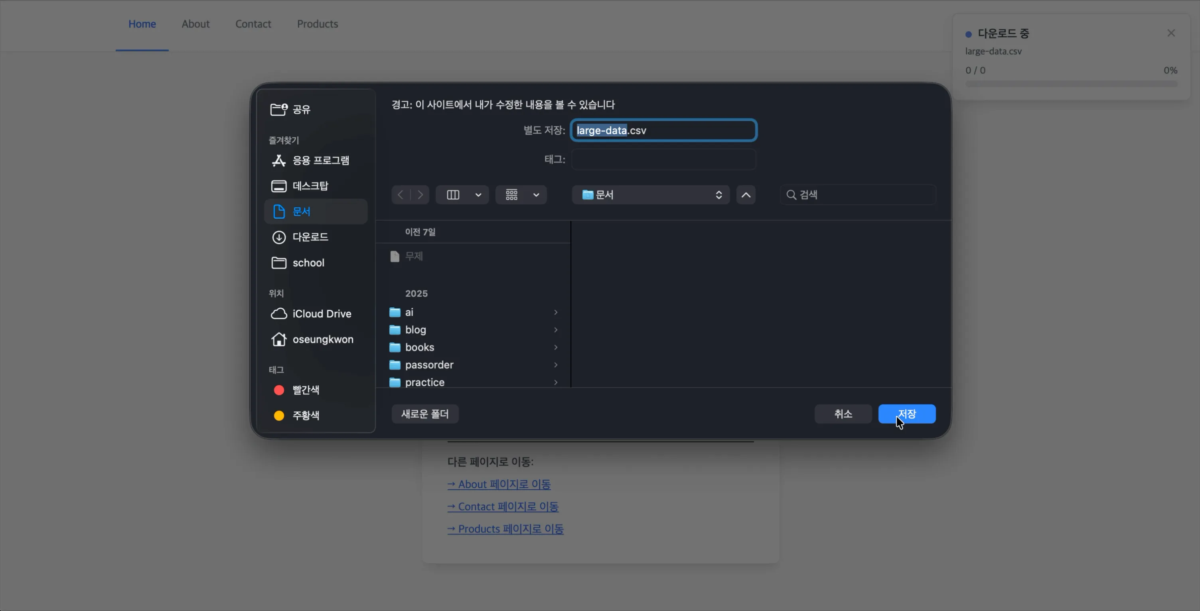Click the download progress bar

(x=1072, y=84)
